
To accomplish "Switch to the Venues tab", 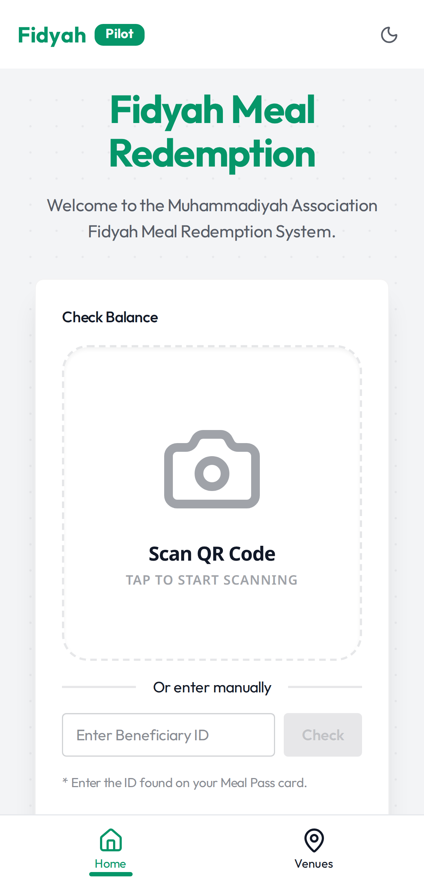I will [x=314, y=851].
